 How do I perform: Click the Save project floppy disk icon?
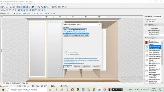pyautogui.click(x=2, y=7)
